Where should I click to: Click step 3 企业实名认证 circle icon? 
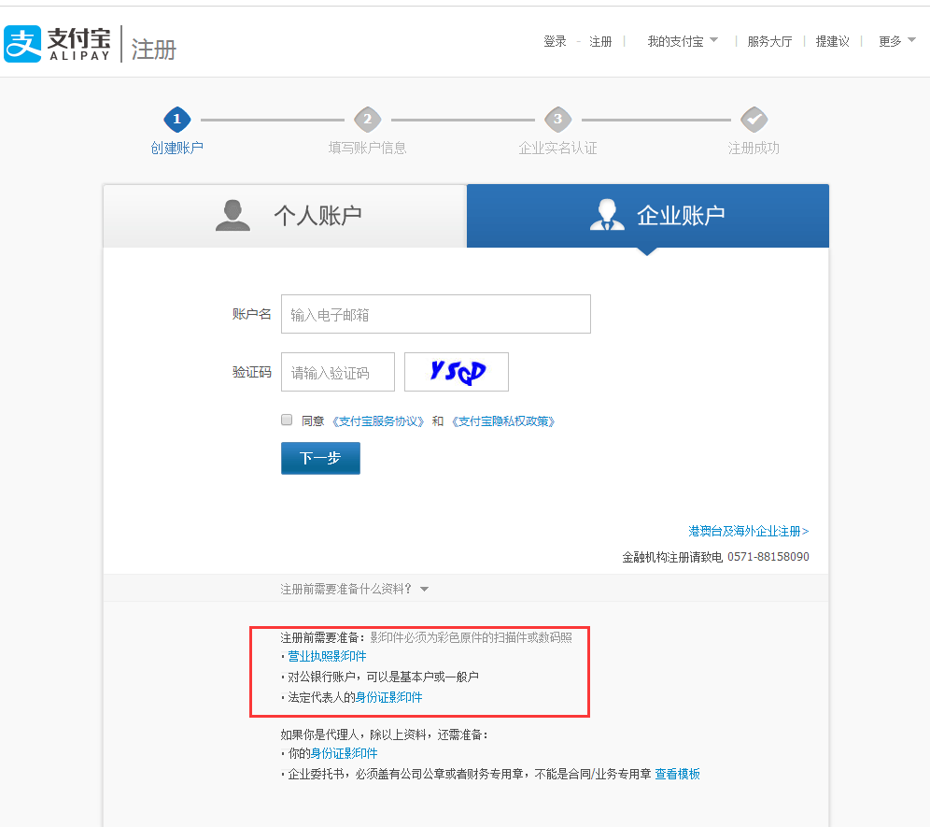558,120
